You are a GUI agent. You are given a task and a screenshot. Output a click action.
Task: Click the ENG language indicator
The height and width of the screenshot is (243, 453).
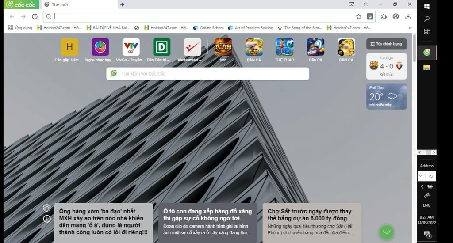tap(427, 205)
